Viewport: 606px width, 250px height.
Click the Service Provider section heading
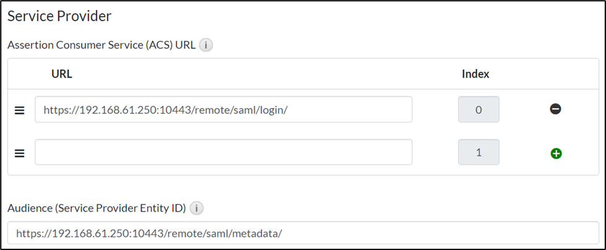[59, 17]
